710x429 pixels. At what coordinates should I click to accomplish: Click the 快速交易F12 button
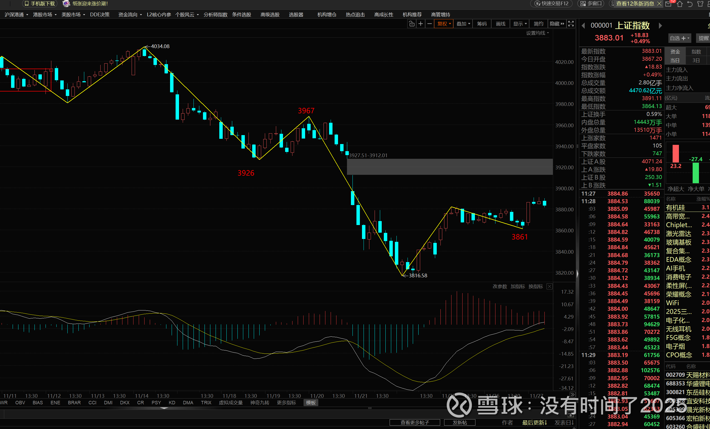tap(552, 4)
